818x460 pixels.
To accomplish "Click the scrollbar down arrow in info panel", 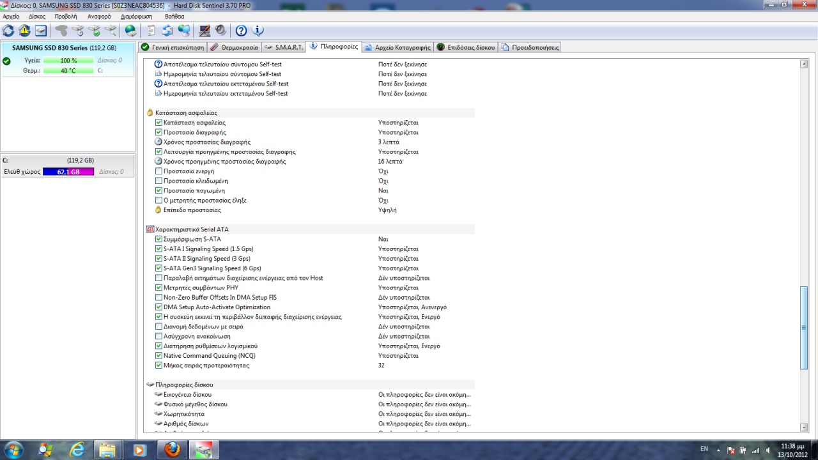I will pos(804,427).
